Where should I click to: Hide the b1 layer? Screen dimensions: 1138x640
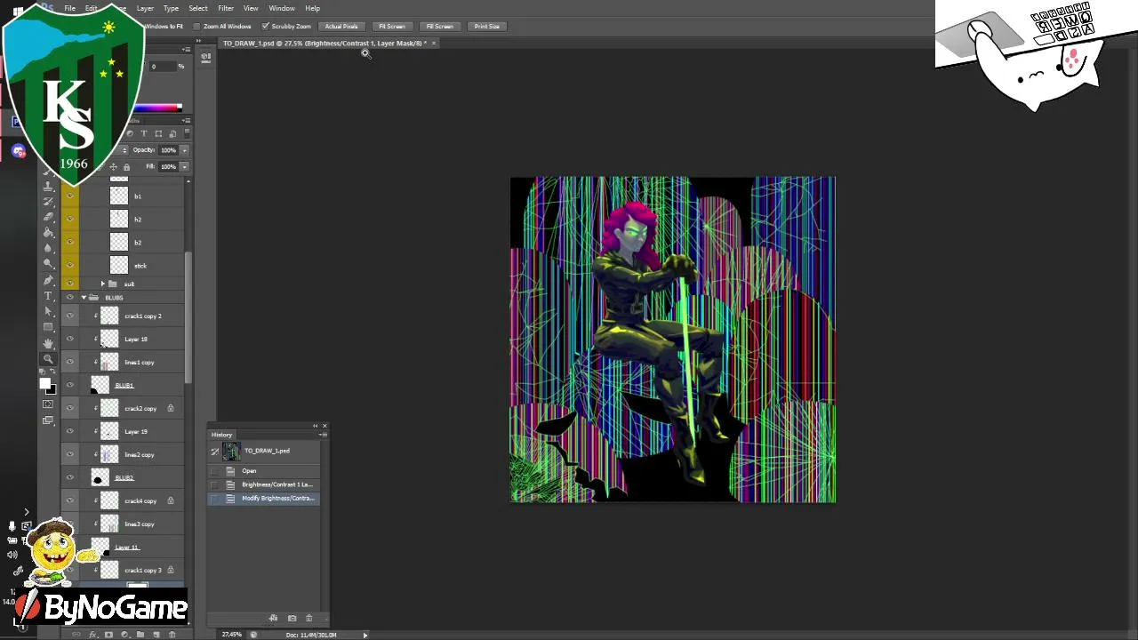pos(70,196)
